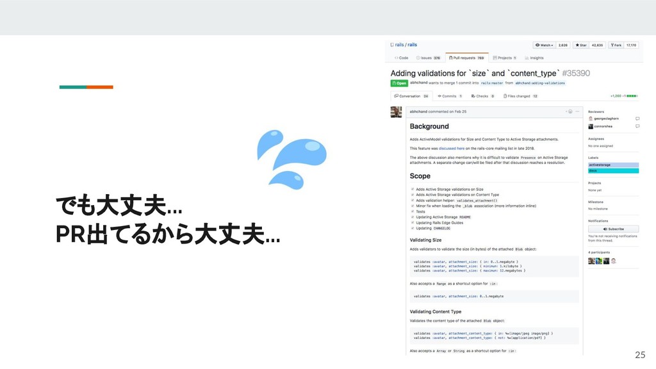This screenshot has width=656, height=369.
Task: Open the abhchand name in comment header
Action: pyautogui.click(x=418, y=111)
